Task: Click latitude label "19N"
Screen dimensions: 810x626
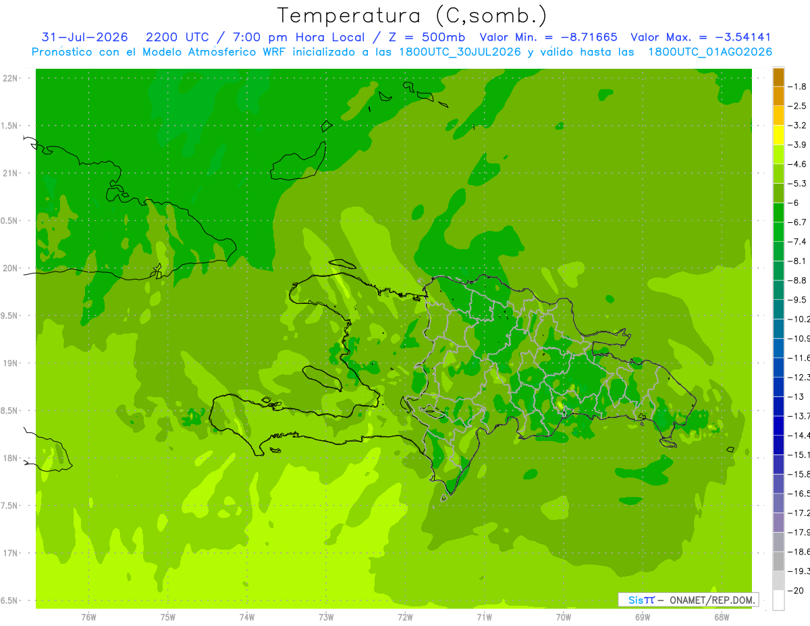Action: (10, 363)
